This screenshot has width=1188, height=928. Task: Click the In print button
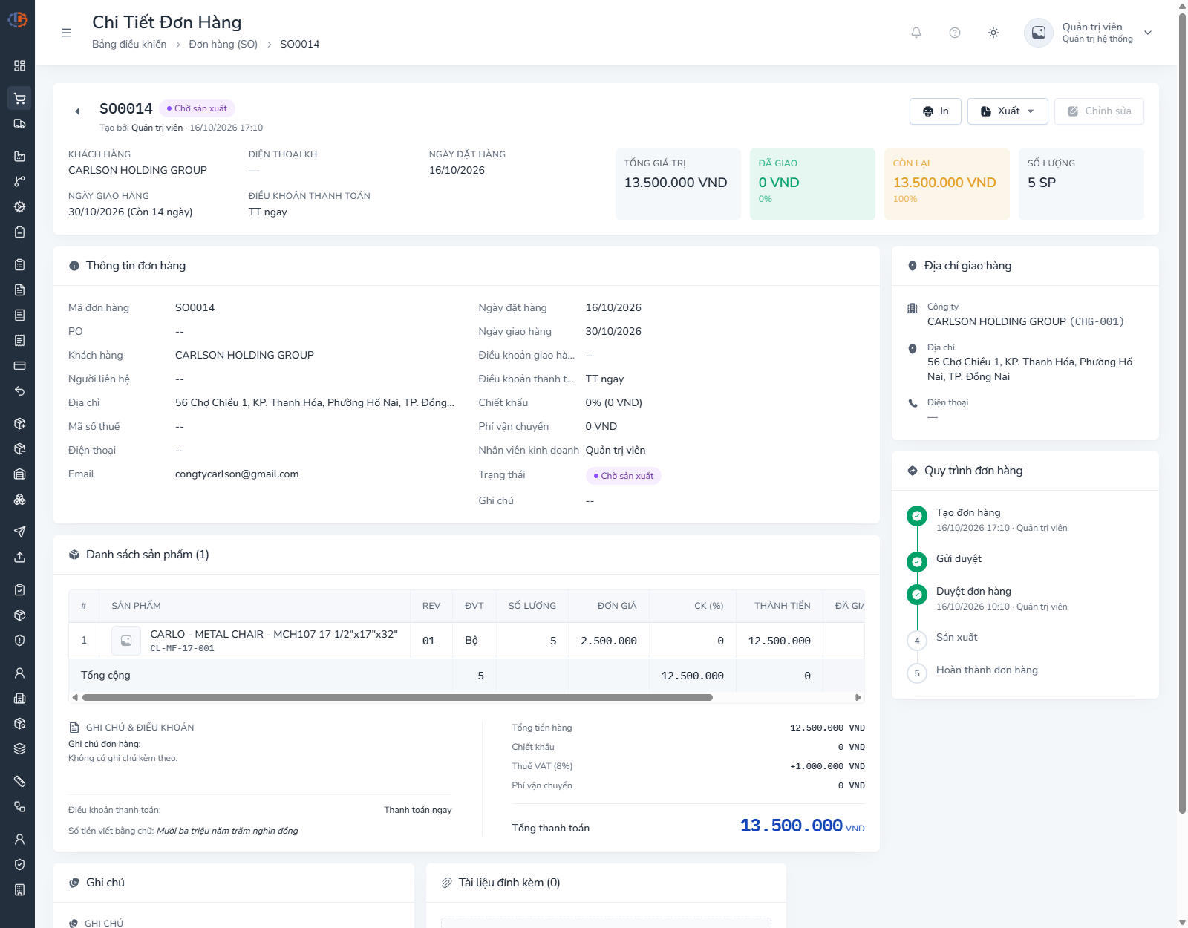point(936,111)
